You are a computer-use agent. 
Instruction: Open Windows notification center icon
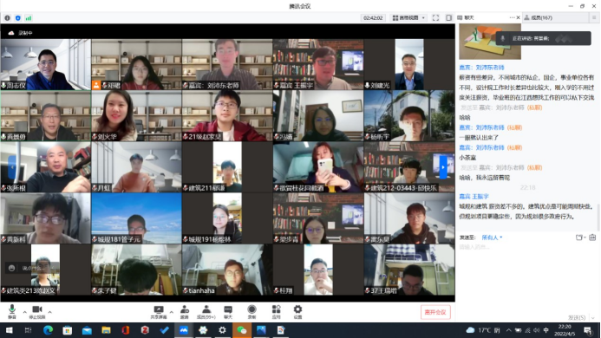click(x=588, y=330)
